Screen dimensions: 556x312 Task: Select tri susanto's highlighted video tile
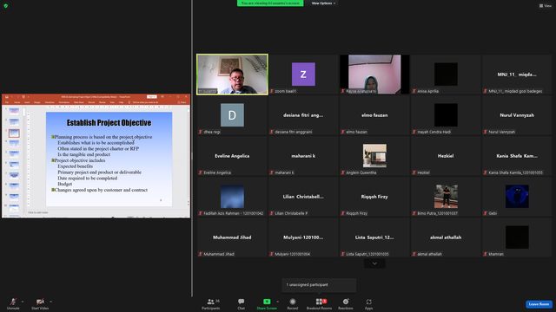[x=232, y=75]
